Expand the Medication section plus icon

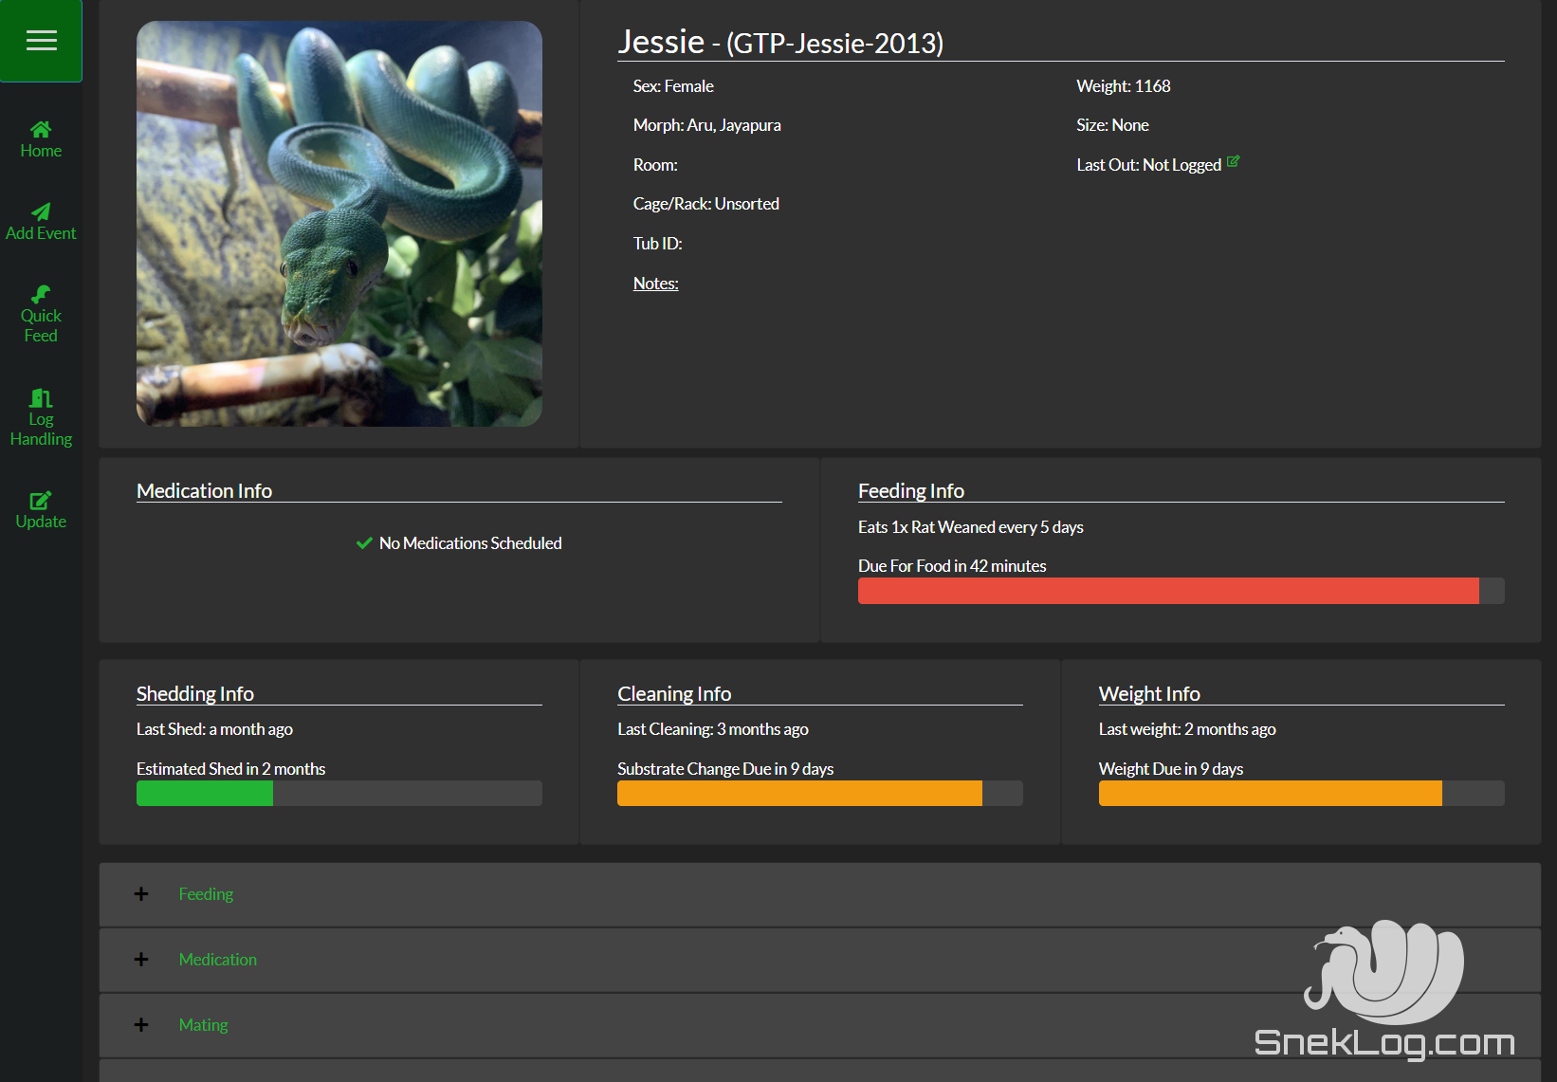141,960
